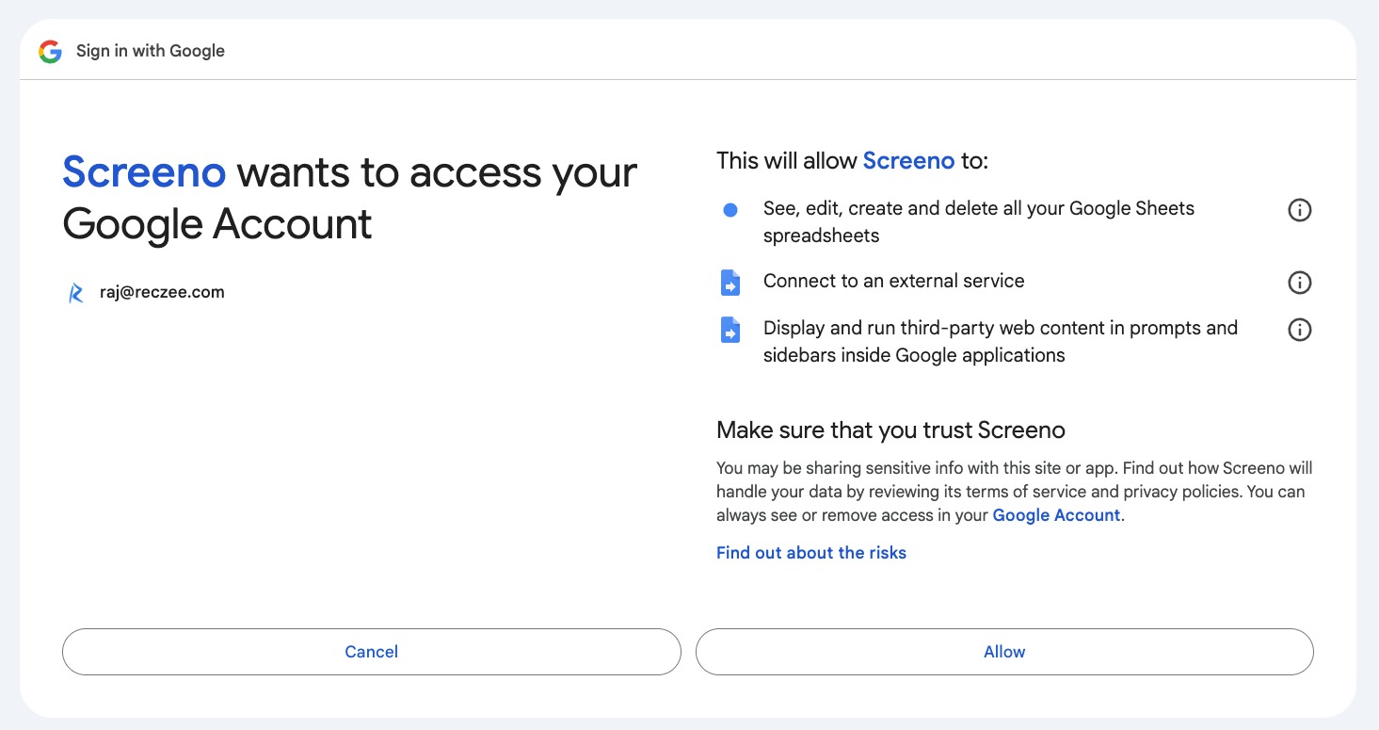Click 'Make sure that you trust Screeno' heading
Image resolution: width=1379 pixels, height=730 pixels.
tap(890, 430)
